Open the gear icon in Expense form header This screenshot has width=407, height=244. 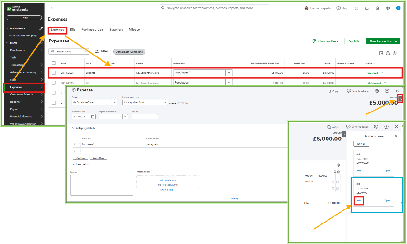tap(377, 91)
